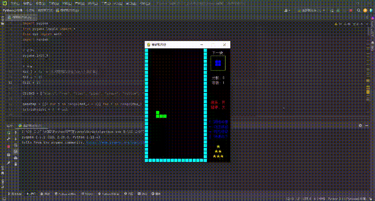Click the search everywhere magnifier icon
Viewport: 375px width, 201px height.
click(359, 10)
